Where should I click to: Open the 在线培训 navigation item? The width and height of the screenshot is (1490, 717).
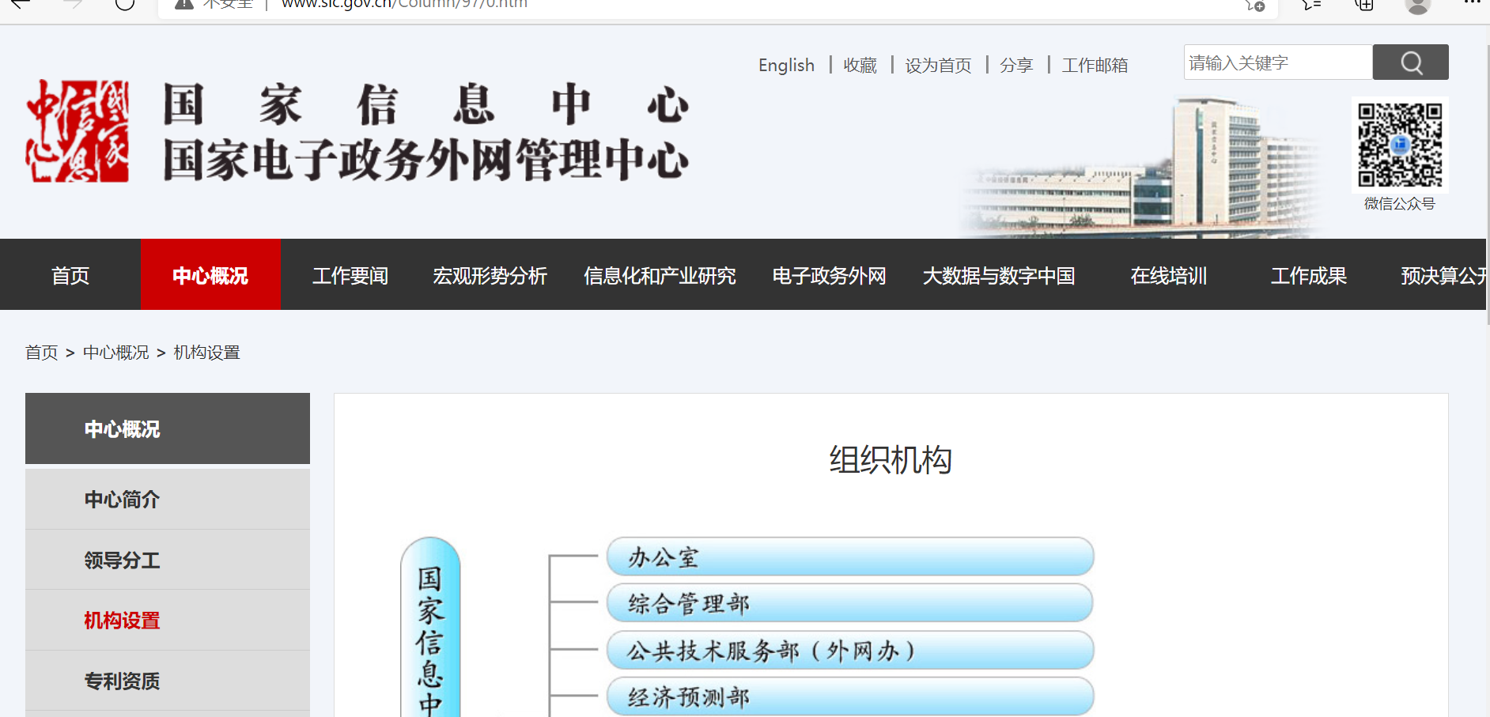(x=1169, y=275)
